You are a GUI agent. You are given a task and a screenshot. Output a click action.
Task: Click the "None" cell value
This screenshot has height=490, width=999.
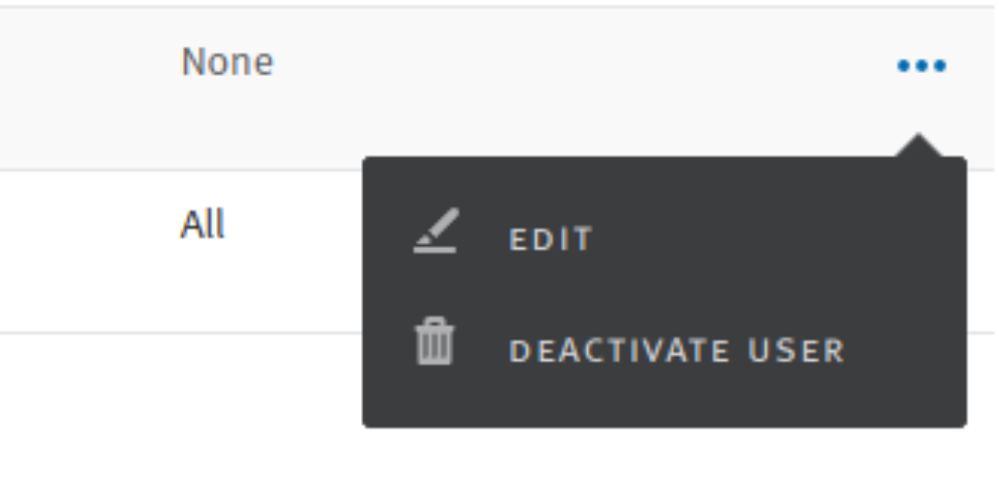[228, 62]
